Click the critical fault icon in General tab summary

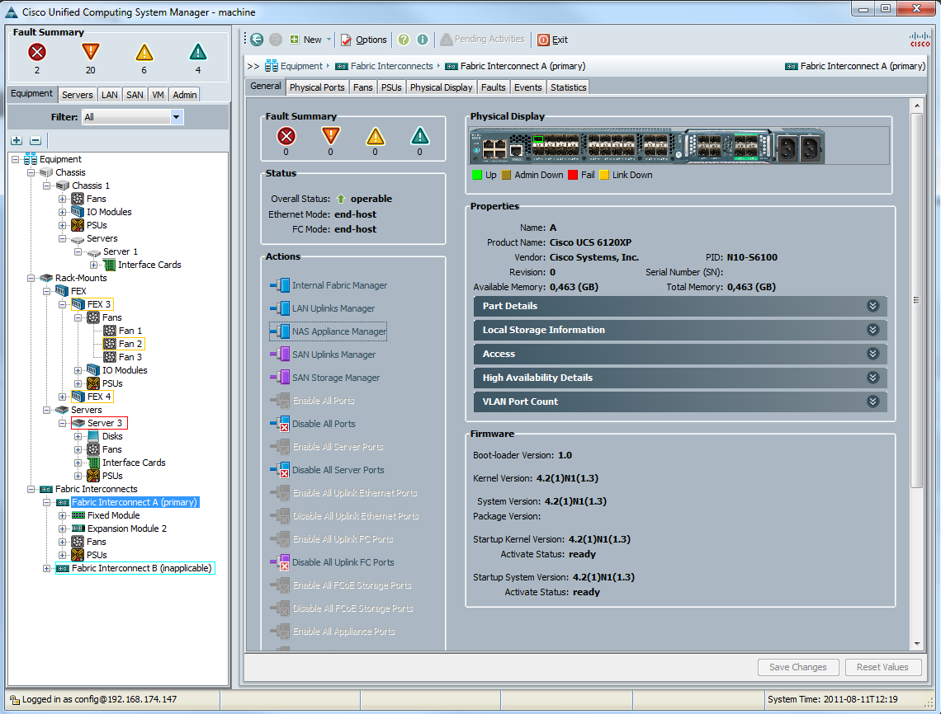tap(286, 137)
